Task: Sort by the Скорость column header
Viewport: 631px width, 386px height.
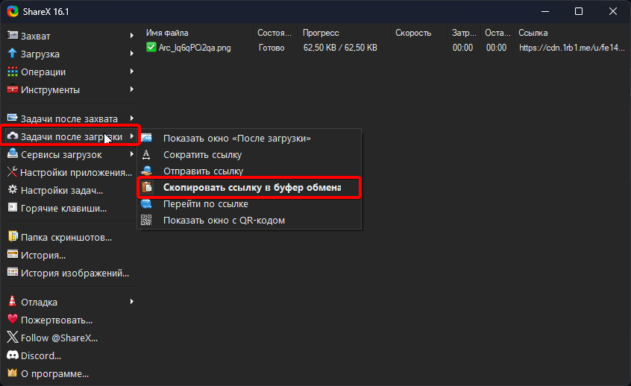Action: click(x=413, y=33)
